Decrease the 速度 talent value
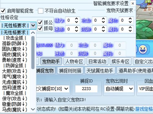Viewport: 153px width, 114px height. (x=76, y=31)
